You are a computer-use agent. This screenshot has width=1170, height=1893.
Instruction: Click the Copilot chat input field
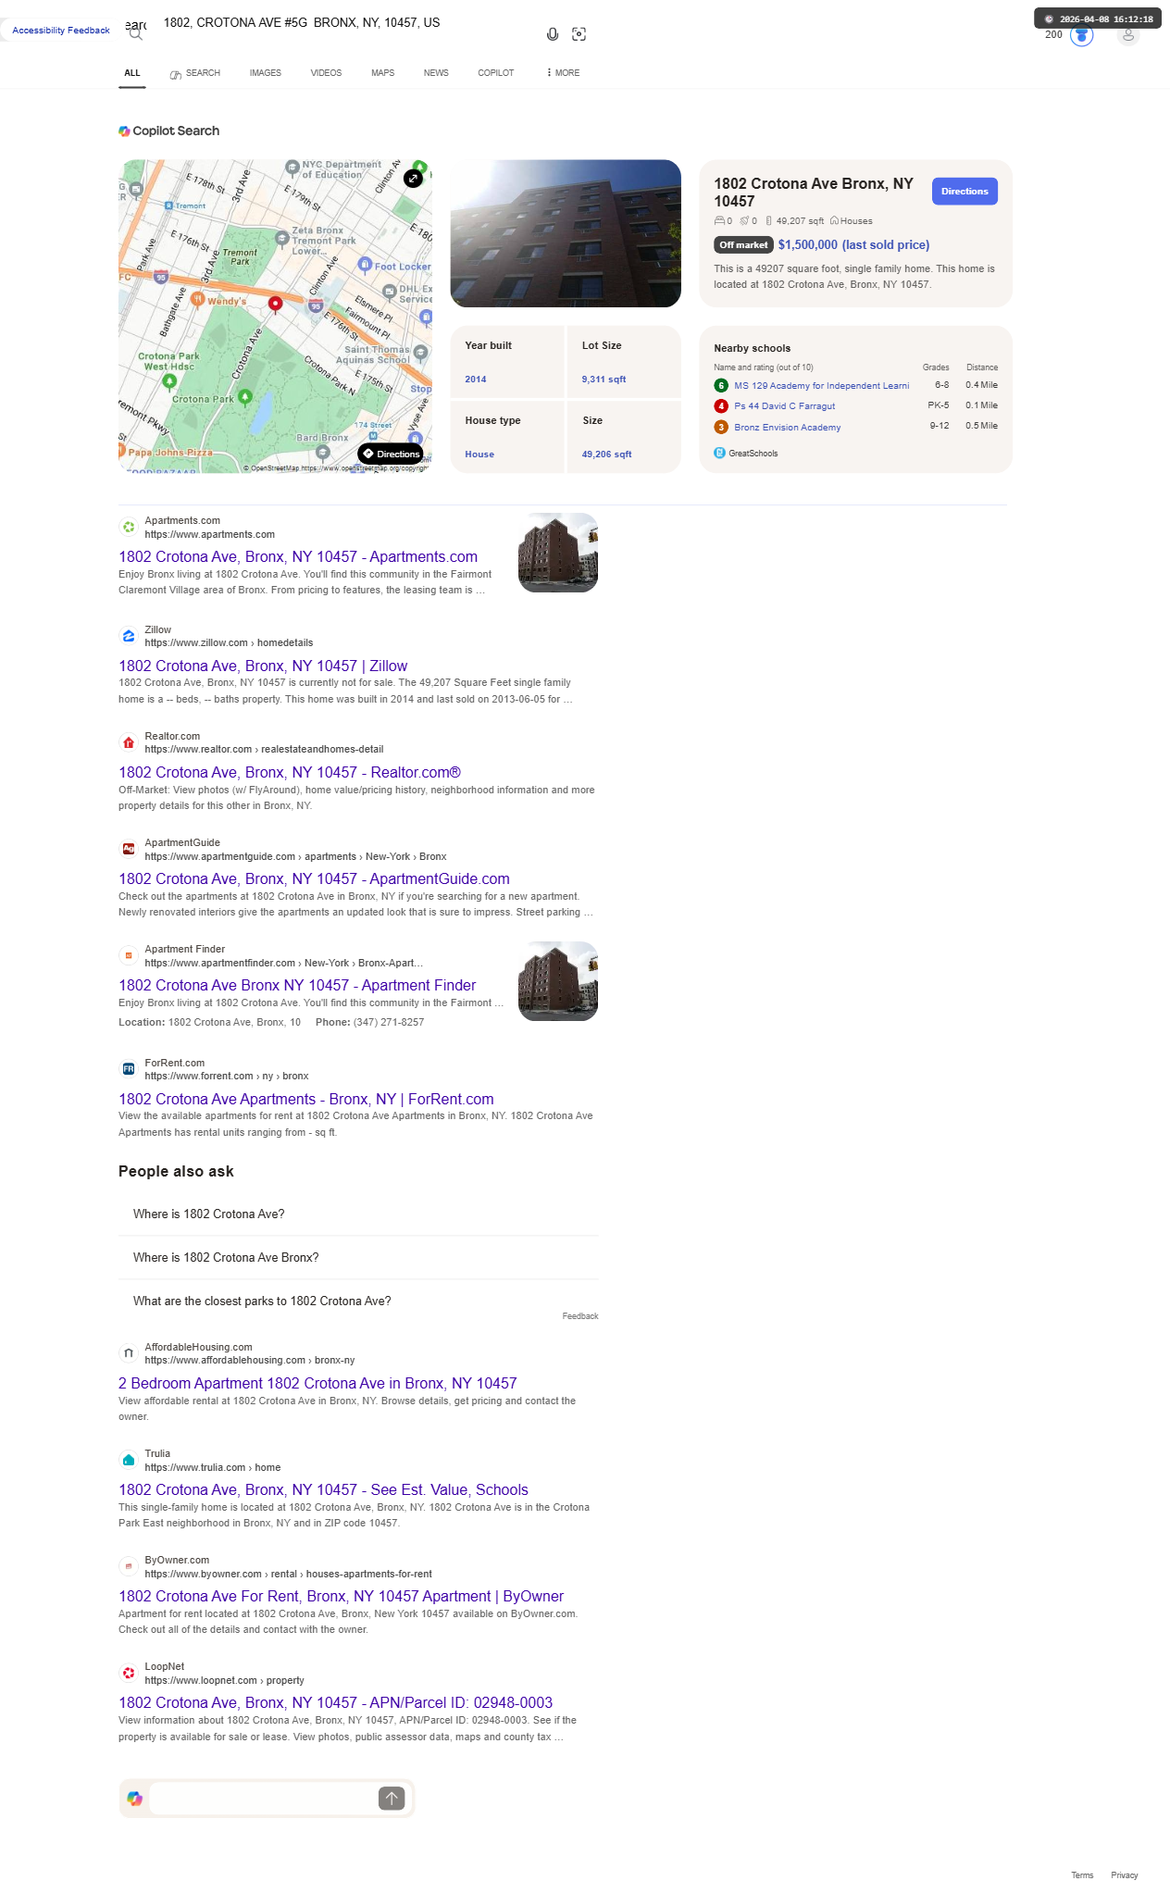click(263, 1798)
